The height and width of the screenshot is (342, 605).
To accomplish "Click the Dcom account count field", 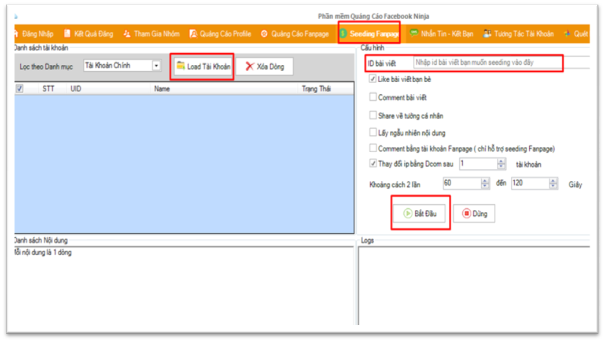I will 478,164.
